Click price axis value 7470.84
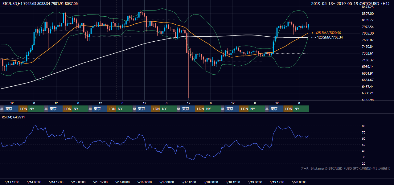Screen dimensions: 394x185 pyautogui.click(x=368, y=47)
